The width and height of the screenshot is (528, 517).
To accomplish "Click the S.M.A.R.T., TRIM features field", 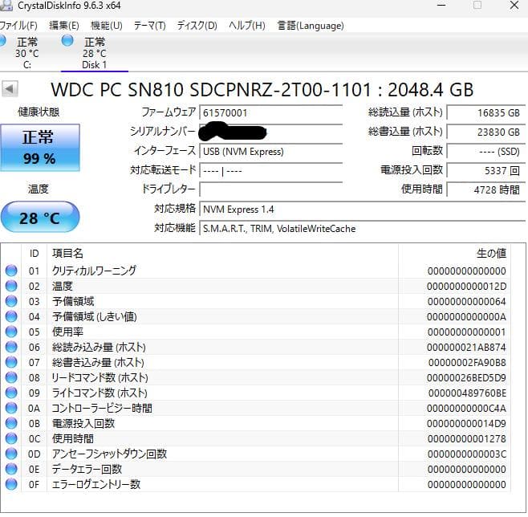I will pos(363,228).
